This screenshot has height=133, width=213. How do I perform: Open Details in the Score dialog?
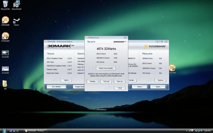tap(93, 81)
